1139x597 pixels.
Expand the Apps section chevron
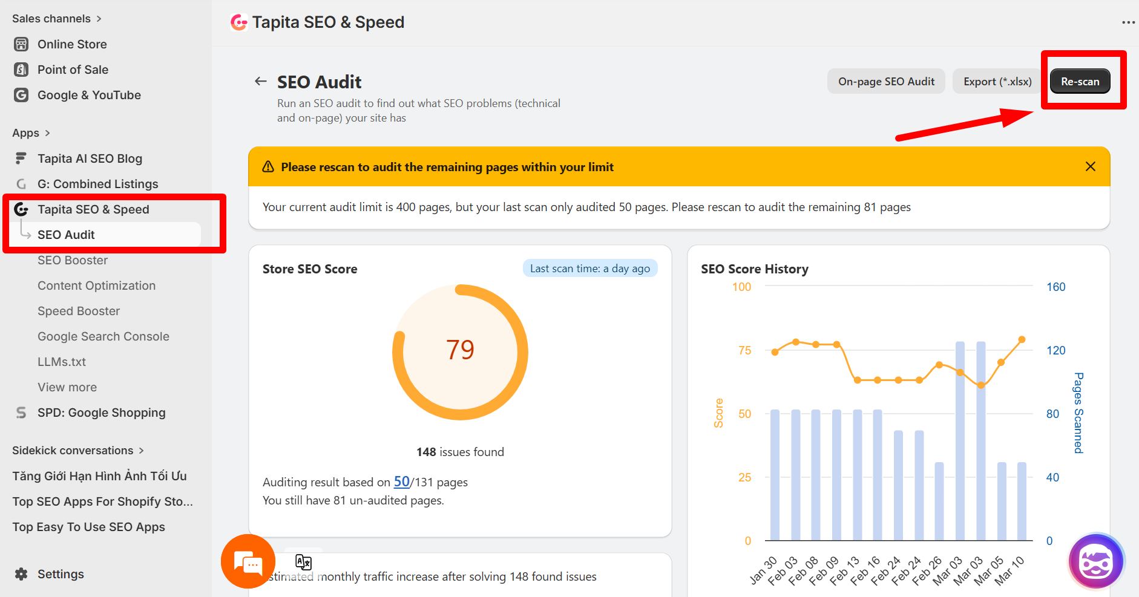coord(47,133)
